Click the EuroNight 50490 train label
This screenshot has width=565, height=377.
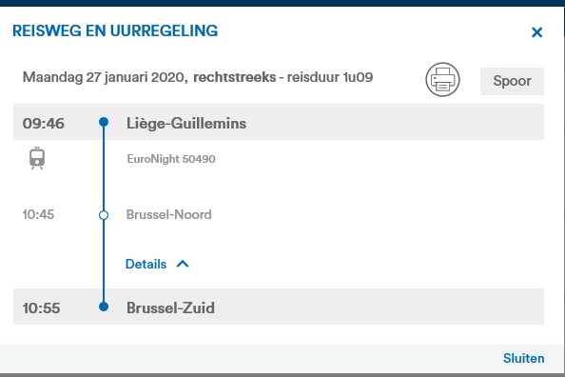click(x=171, y=159)
